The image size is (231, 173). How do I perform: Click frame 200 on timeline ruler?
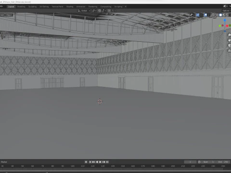173,166
